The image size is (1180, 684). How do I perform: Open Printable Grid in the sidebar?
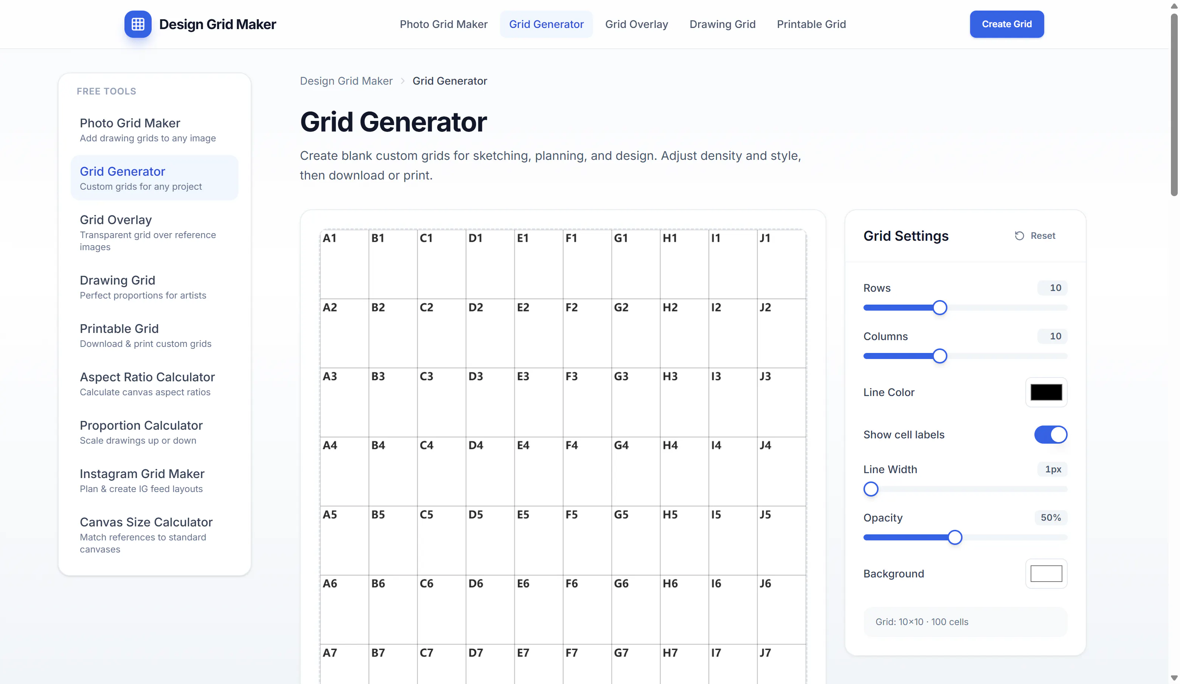click(155, 335)
